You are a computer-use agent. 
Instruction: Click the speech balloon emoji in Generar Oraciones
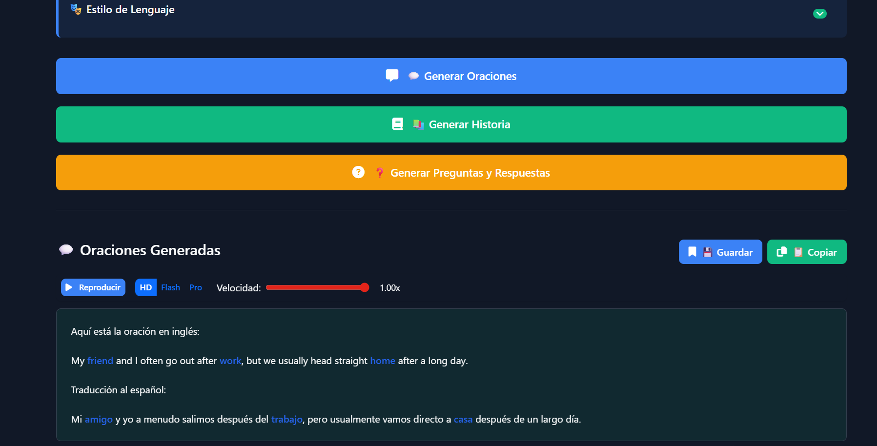(x=413, y=76)
